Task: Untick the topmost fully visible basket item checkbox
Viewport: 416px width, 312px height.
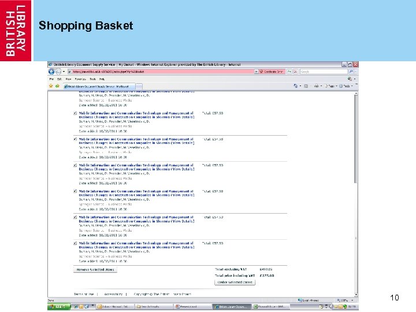Action: [75, 113]
